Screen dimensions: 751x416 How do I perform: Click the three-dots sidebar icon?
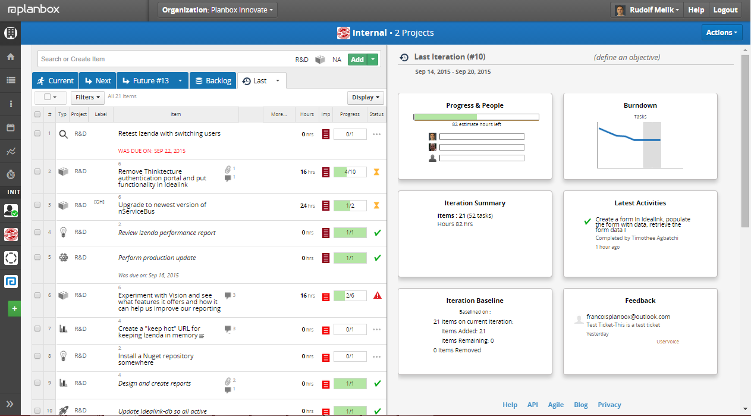10,104
